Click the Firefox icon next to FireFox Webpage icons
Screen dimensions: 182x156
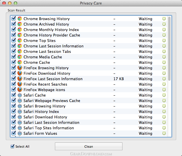coord(20,90)
